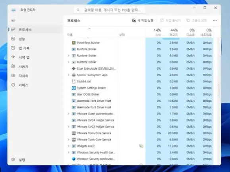Click the Widgets.exe green efficiency status icon

[141, 146]
